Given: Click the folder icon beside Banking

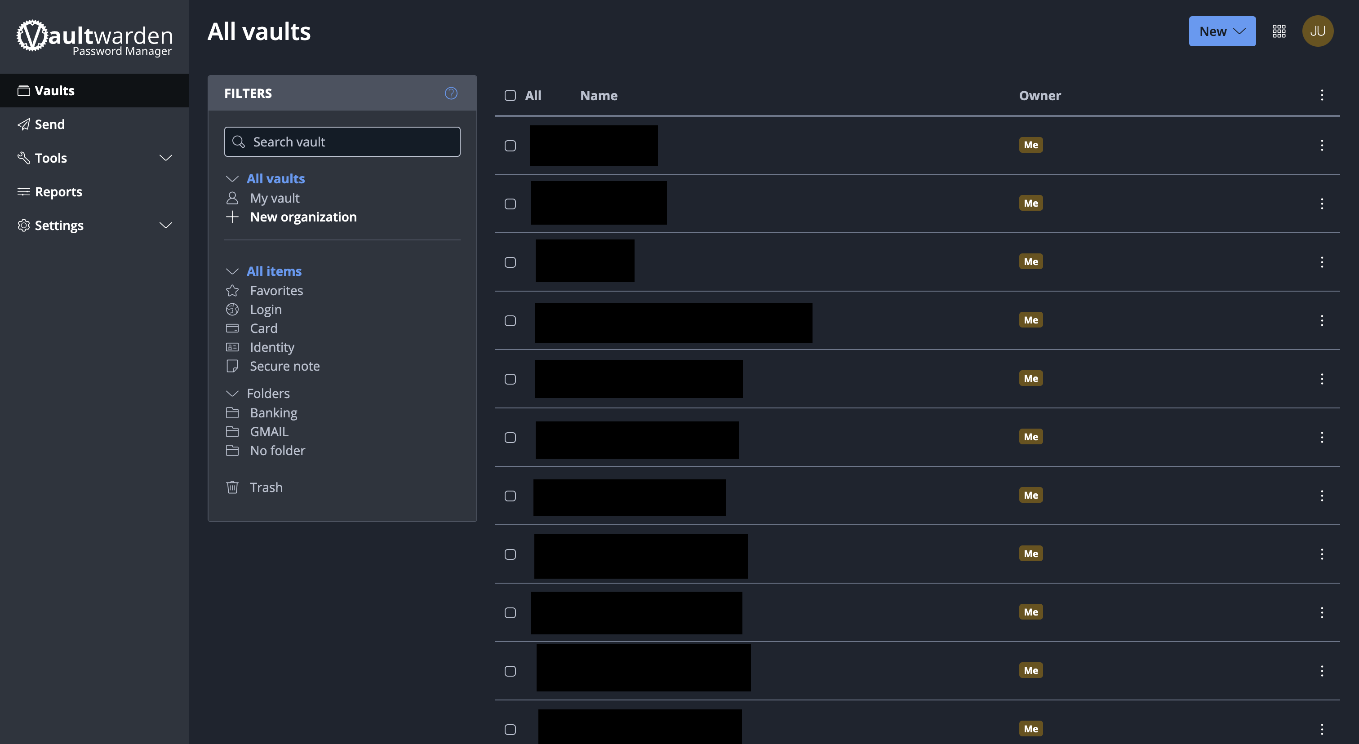Looking at the screenshot, I should [x=232, y=413].
